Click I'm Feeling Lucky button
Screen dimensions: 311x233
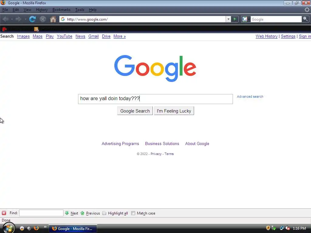tap(174, 111)
